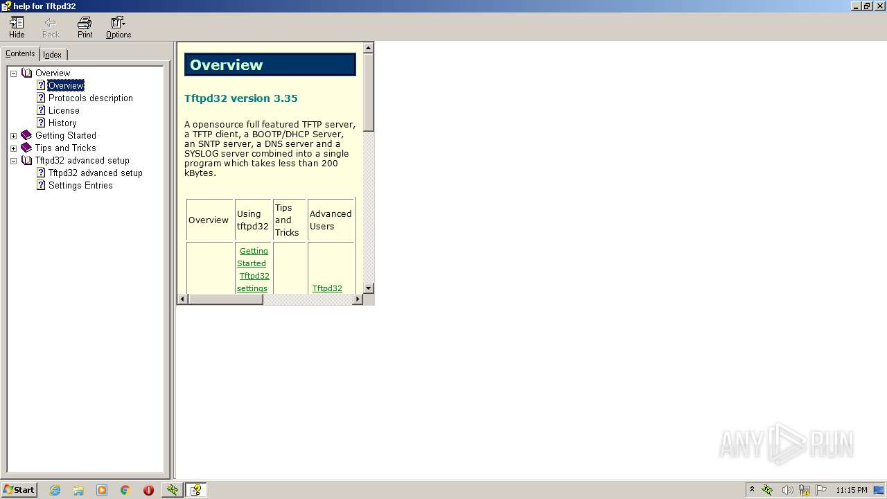Click the grayed Back toolbar button
887x499 pixels.
coord(51,28)
